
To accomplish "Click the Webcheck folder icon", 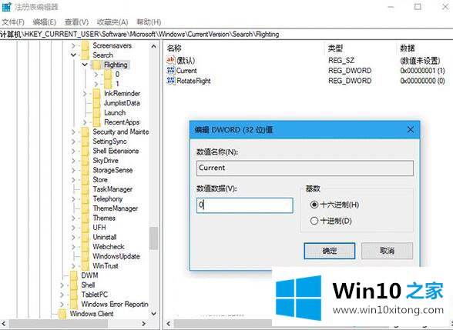I will click(86, 247).
